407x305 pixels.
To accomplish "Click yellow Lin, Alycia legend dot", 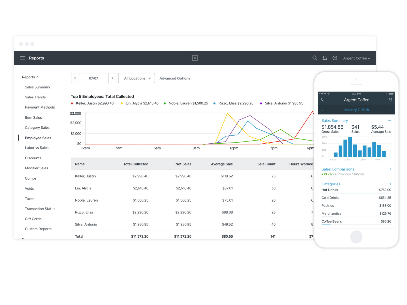I will [x=122, y=103].
